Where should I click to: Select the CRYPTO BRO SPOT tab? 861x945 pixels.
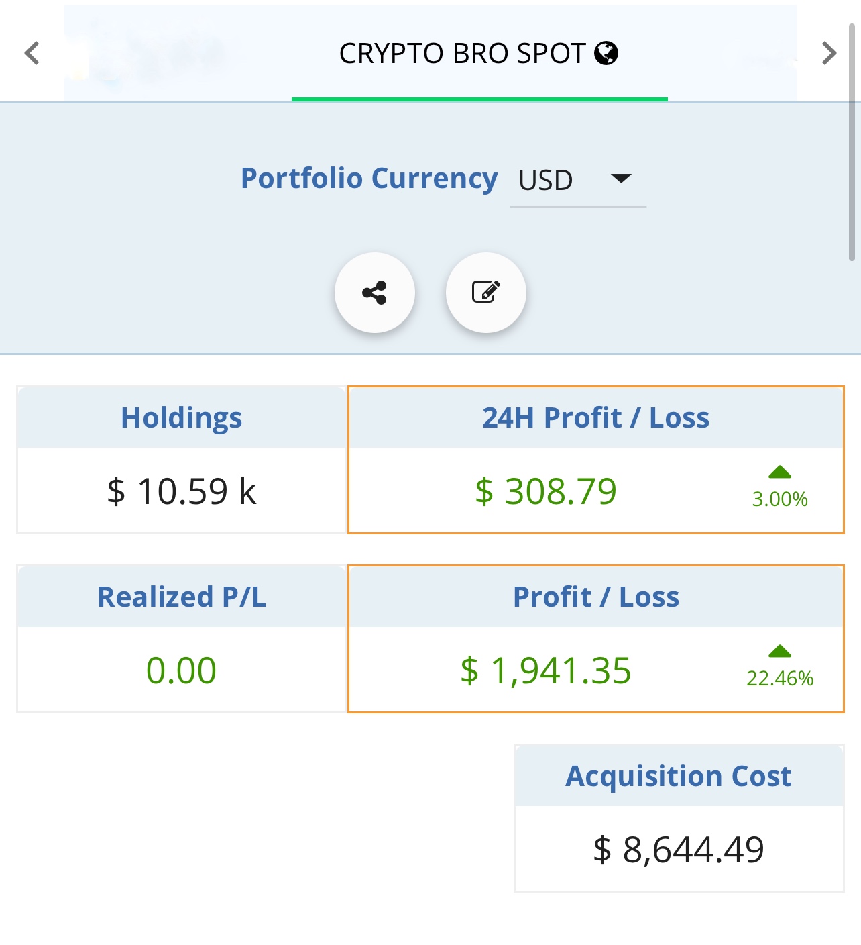click(x=463, y=54)
